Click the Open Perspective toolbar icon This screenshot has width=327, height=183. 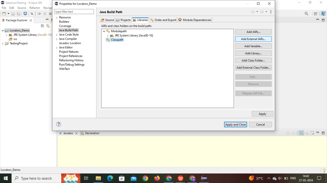tap(316, 13)
